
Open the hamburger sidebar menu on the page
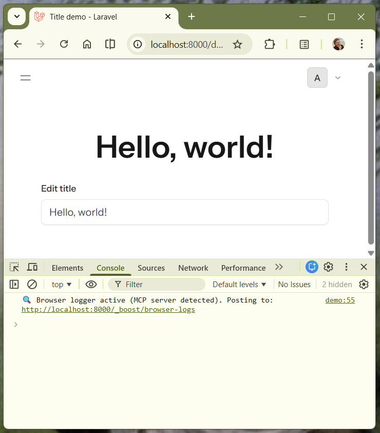coord(25,78)
